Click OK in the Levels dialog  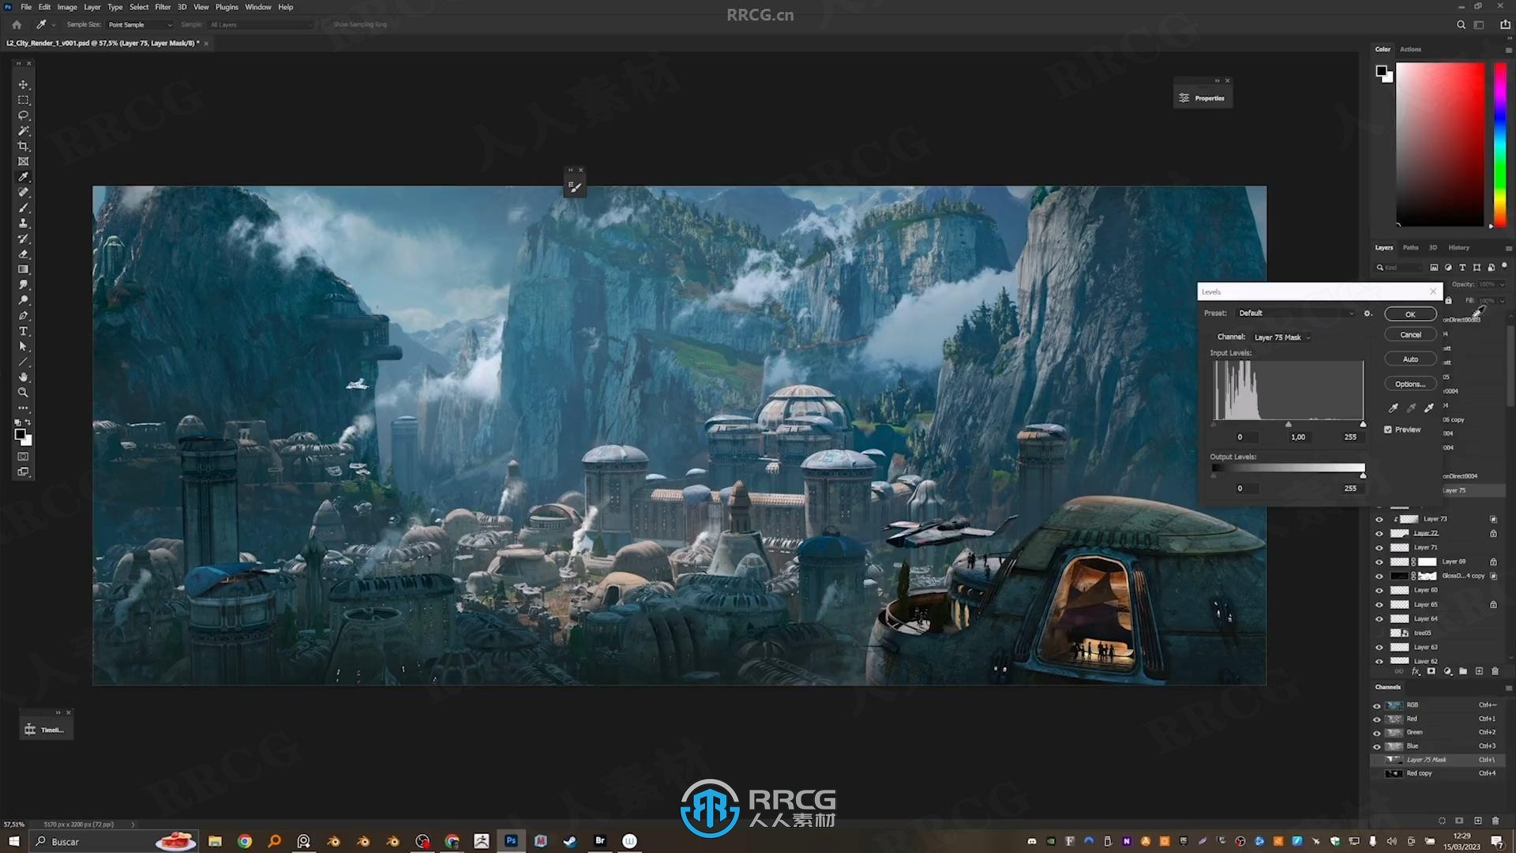pos(1410,314)
